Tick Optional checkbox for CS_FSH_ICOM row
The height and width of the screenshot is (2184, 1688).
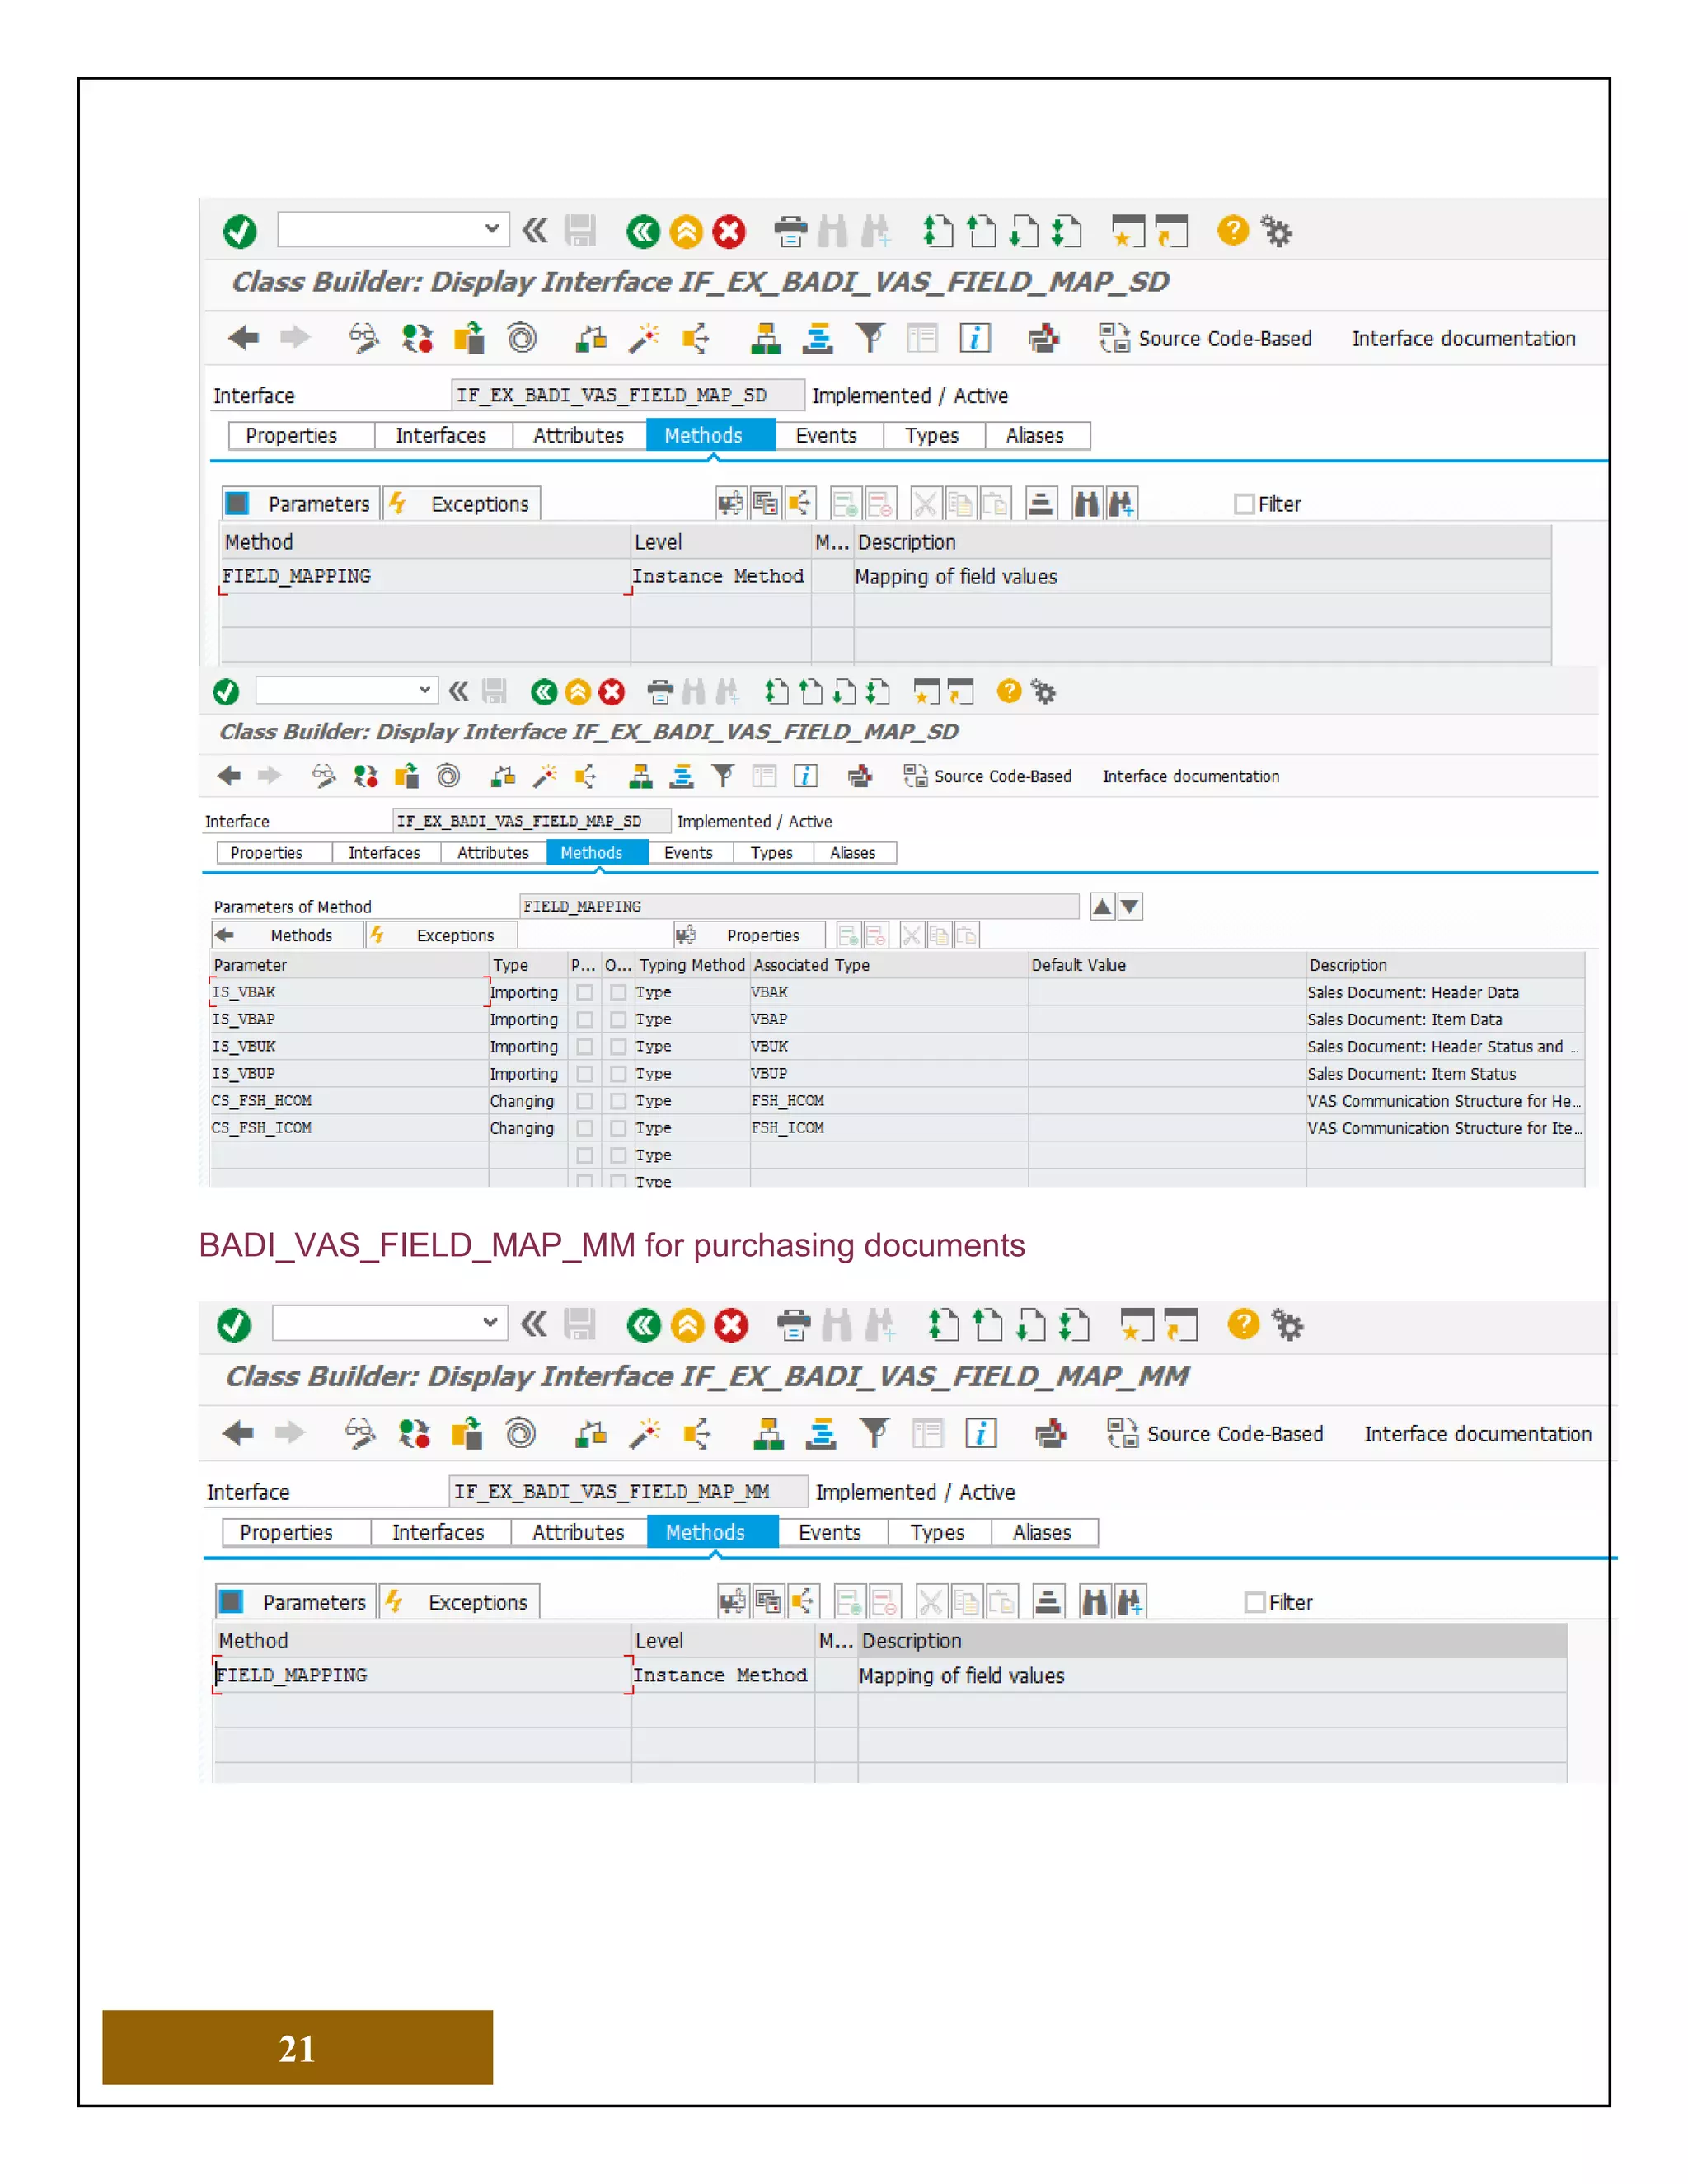pos(618,1128)
